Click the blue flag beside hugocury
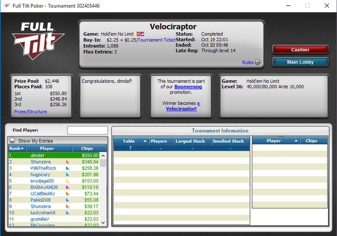The height and width of the screenshot is (236, 337). 67,174
